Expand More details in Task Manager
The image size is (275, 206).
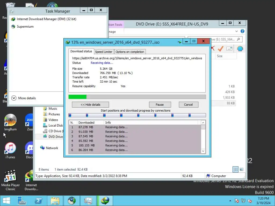24,98
